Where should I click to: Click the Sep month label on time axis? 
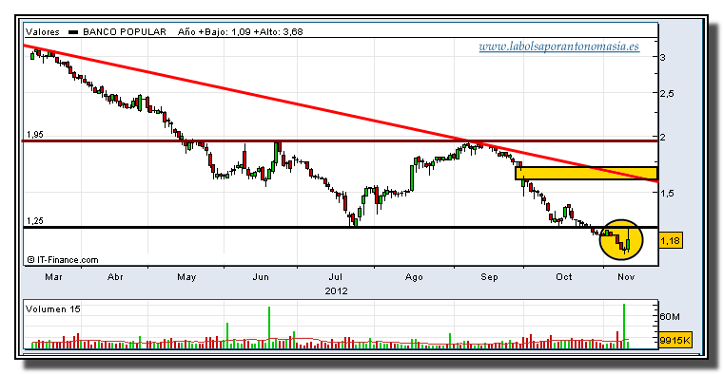tap(489, 277)
